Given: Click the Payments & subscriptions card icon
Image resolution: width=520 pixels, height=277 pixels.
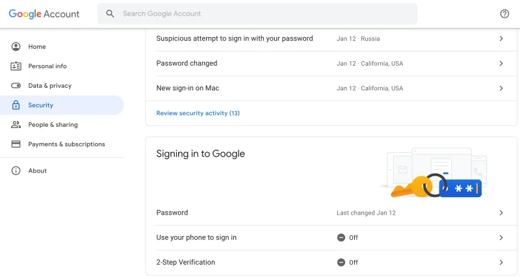Looking at the screenshot, I should 16,144.
